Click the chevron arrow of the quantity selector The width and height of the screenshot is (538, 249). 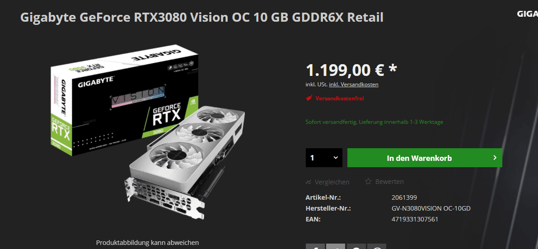coord(336,158)
